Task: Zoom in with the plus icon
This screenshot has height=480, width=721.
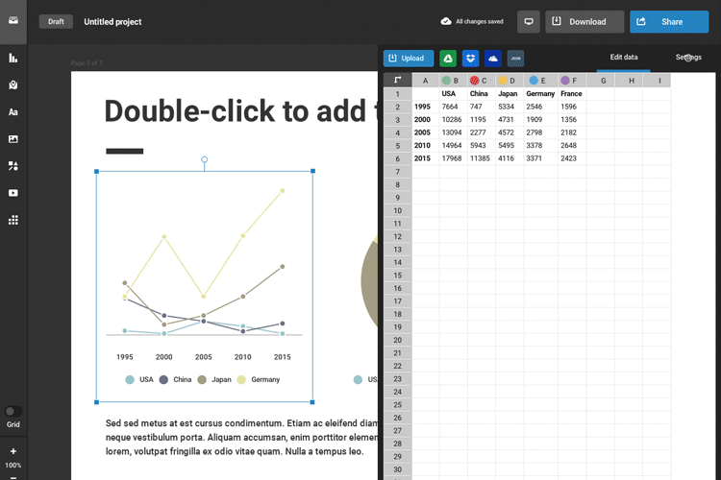Action: [x=13, y=451]
